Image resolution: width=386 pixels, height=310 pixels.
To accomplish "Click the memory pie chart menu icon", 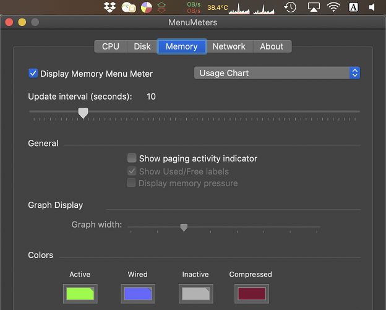I will pyautogui.click(x=147, y=7).
